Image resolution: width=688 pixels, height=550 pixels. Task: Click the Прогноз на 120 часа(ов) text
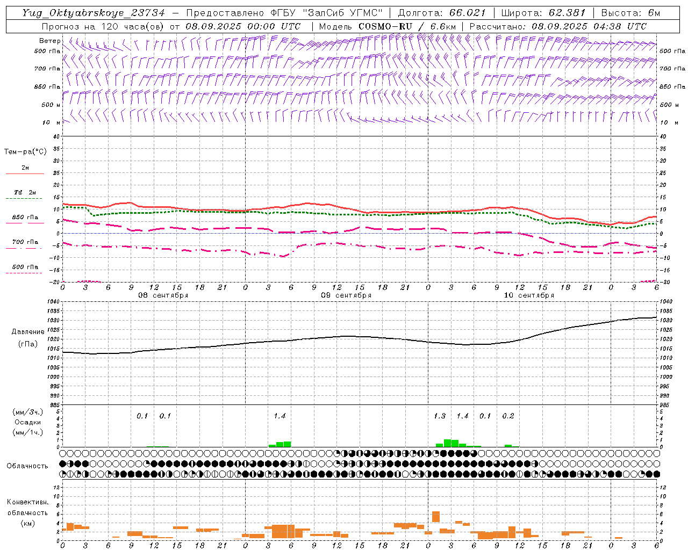(103, 26)
